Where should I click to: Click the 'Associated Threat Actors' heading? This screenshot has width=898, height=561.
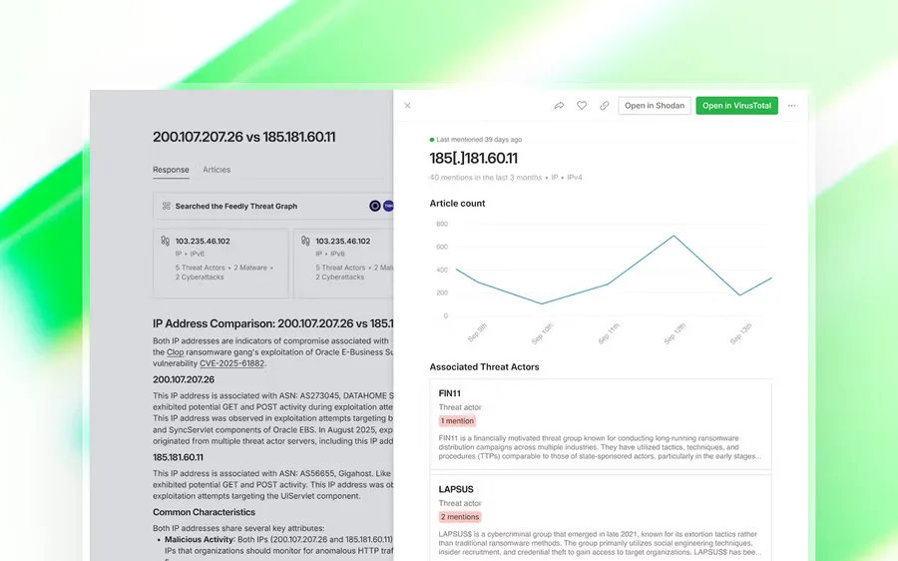pos(484,366)
